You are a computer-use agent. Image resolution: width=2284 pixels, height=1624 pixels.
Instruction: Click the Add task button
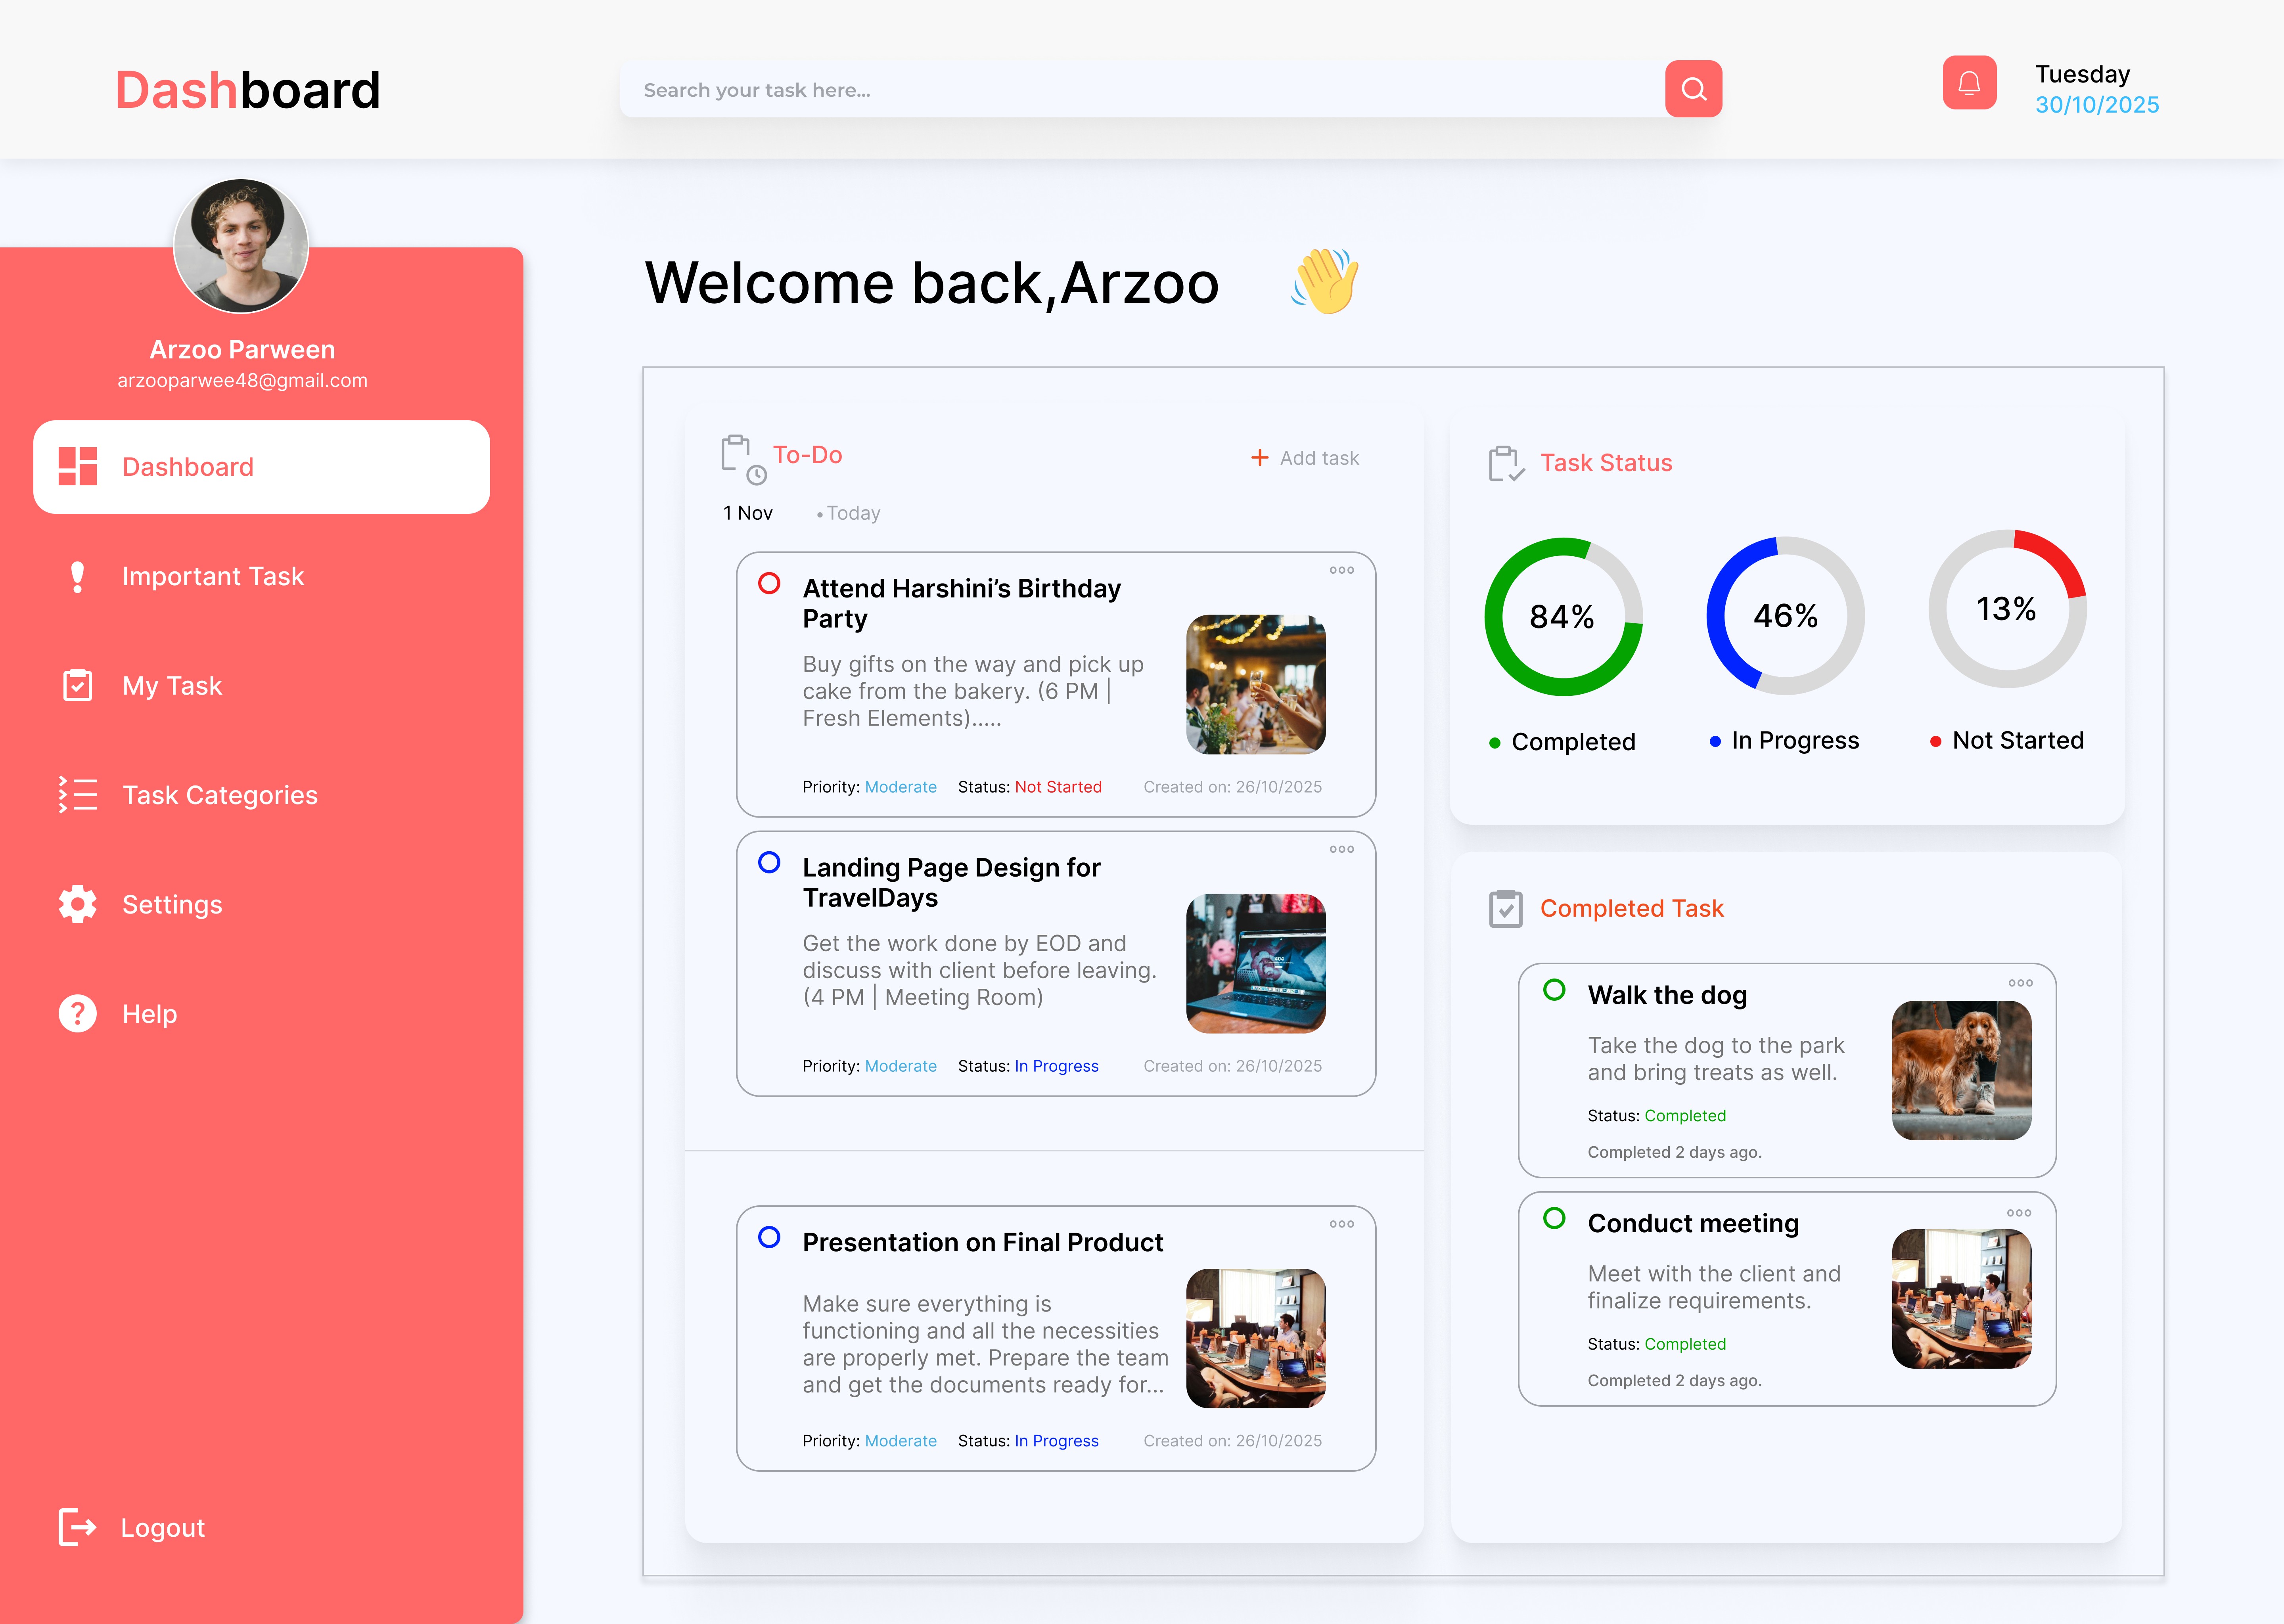coord(1305,458)
